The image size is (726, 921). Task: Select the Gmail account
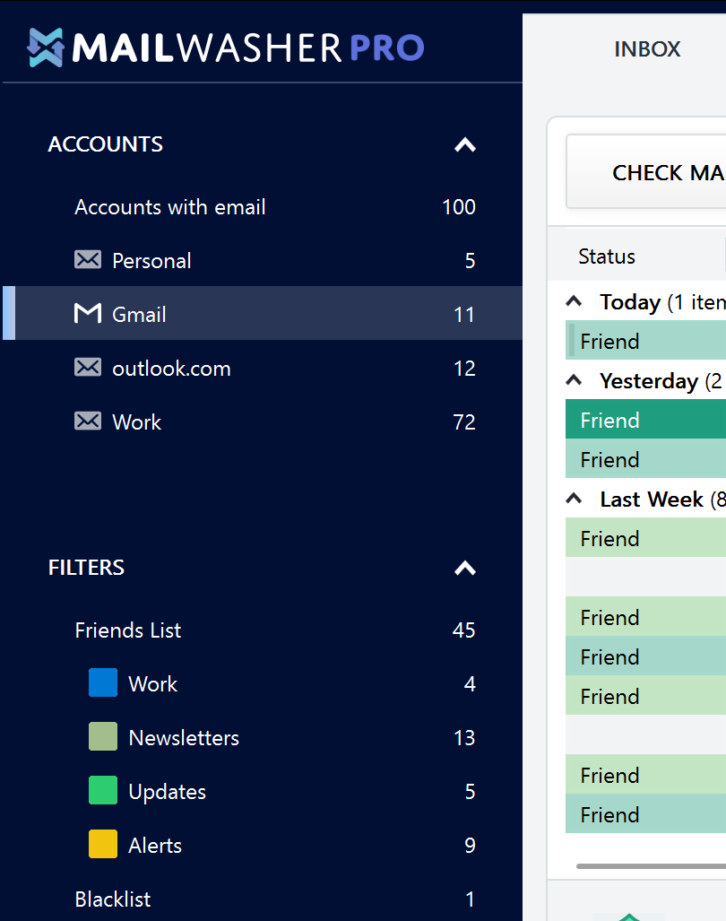(263, 313)
